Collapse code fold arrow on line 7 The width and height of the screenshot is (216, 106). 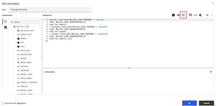point(48,34)
